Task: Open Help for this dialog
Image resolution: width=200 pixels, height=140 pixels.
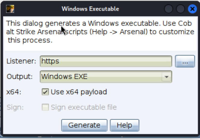Action: pyautogui.click(x=124, y=125)
